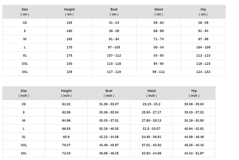Image resolution: width=239 pixels, height=160 pixels.
Task: Click height value 155 in the cm table
Action: click(69, 23)
